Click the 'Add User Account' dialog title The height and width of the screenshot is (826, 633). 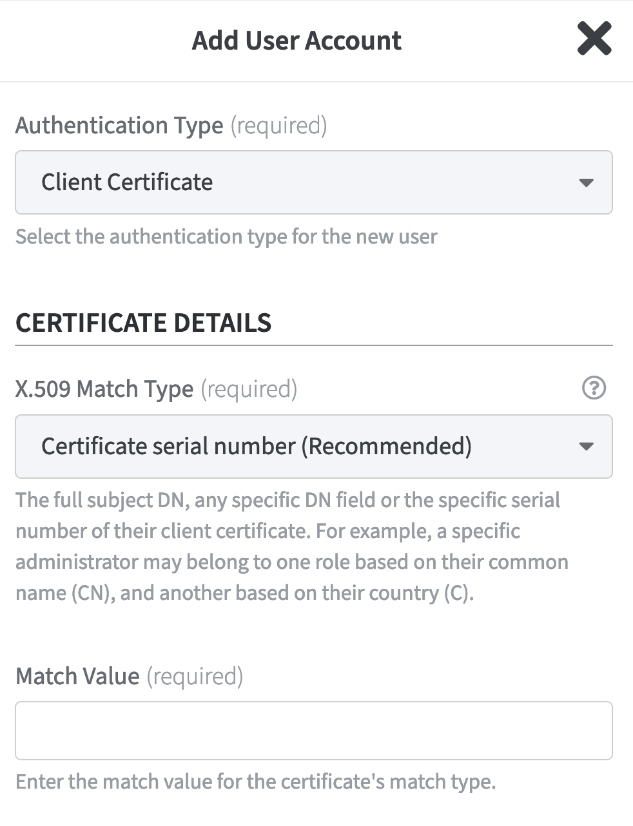[x=297, y=41]
